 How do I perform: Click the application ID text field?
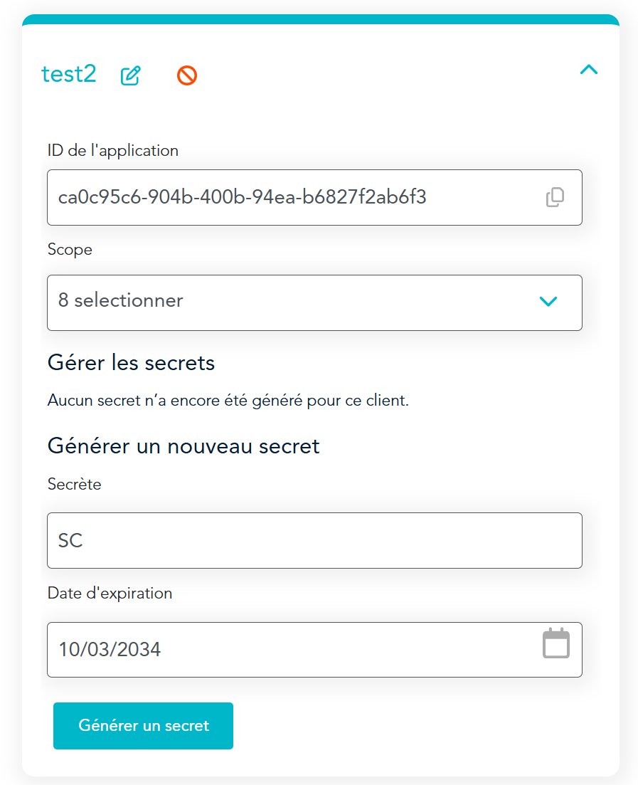click(x=285, y=197)
